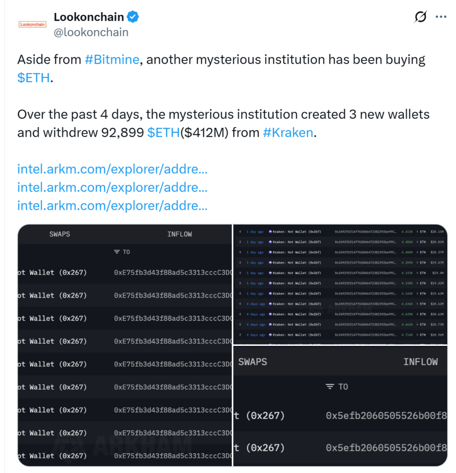Open the #Kraken hashtag link

[x=288, y=133]
